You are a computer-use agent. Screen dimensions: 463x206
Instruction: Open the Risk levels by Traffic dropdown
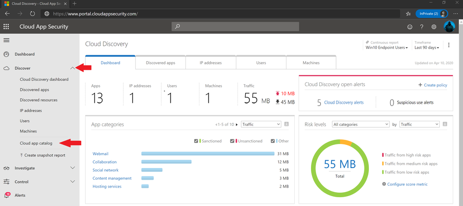(x=419, y=124)
